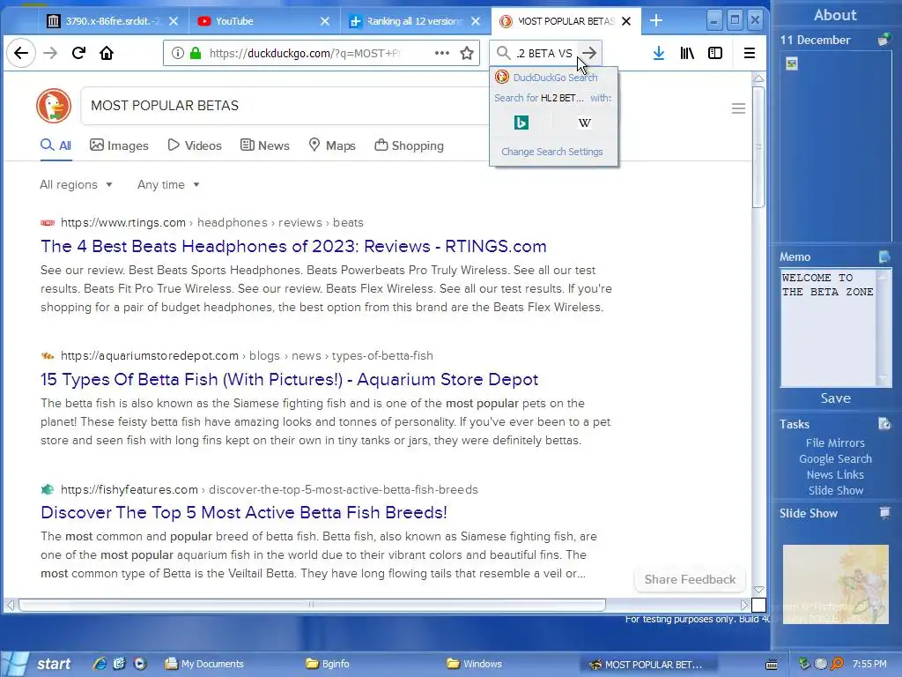Viewport: 902px width, 677px height.
Task: Go back with the browser back arrow
Action: [x=21, y=53]
